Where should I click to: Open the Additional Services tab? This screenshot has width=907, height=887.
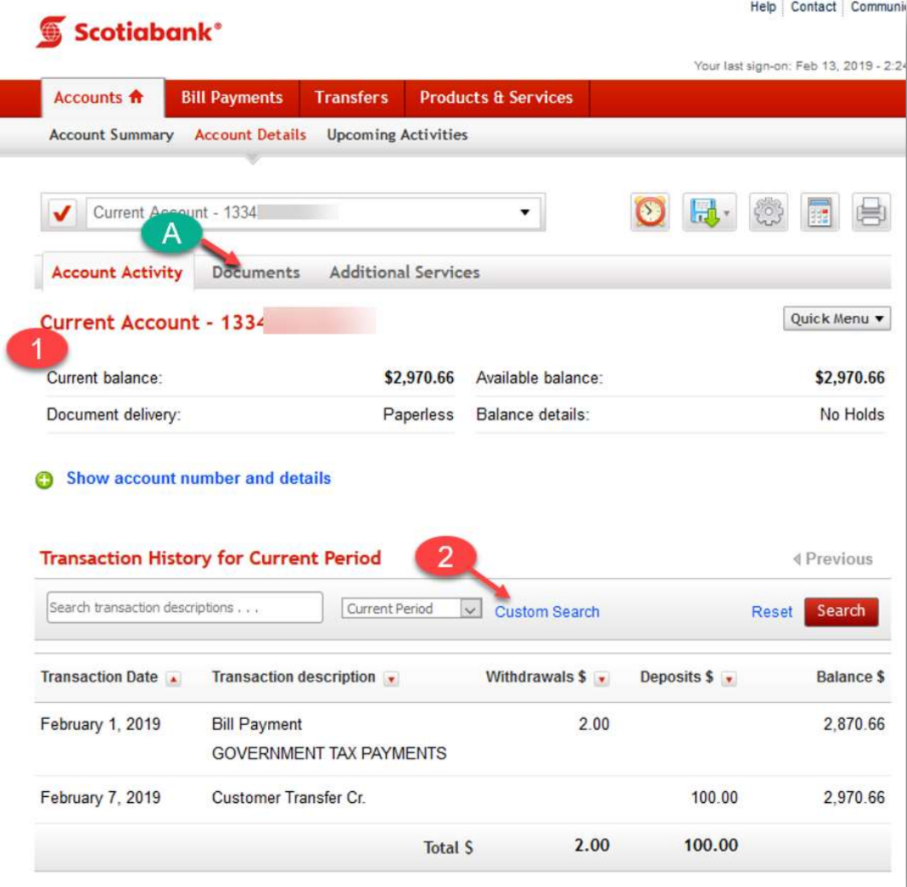click(405, 272)
